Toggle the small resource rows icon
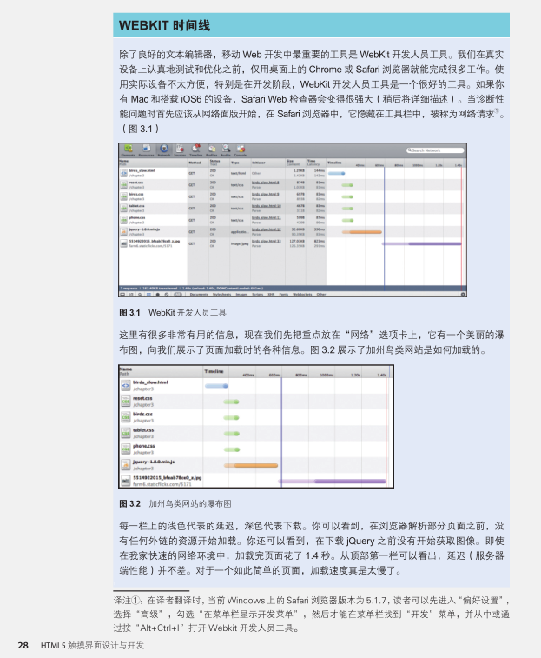Viewport: 541px width, 658px height. 148,294
